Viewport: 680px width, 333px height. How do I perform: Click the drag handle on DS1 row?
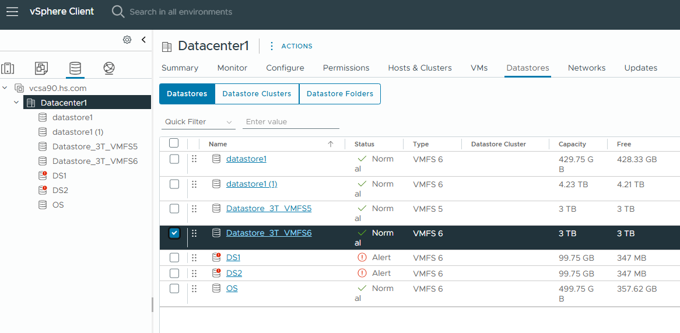[x=194, y=257]
